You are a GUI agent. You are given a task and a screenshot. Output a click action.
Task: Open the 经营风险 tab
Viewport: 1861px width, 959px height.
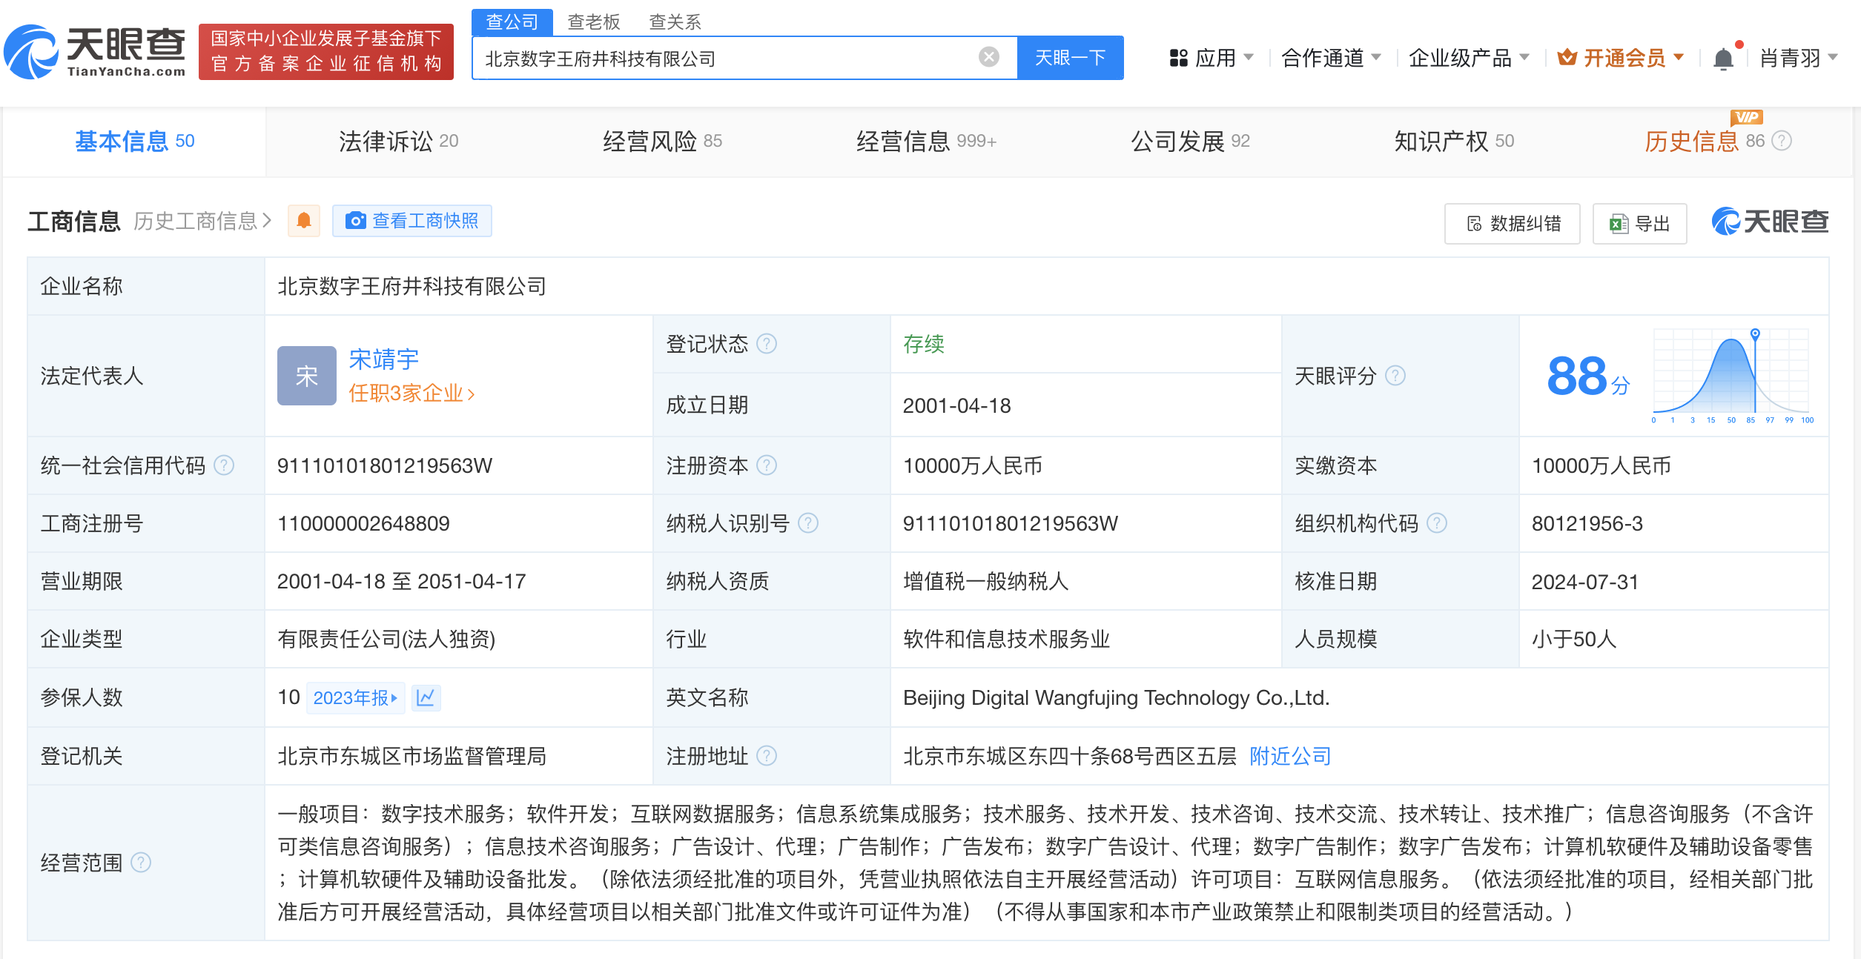point(662,141)
